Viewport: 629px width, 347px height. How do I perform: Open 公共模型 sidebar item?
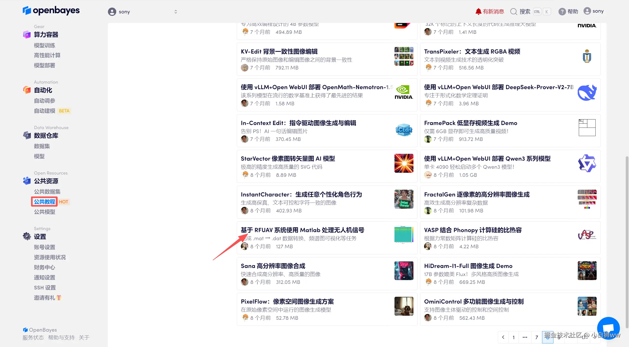pyautogui.click(x=44, y=212)
